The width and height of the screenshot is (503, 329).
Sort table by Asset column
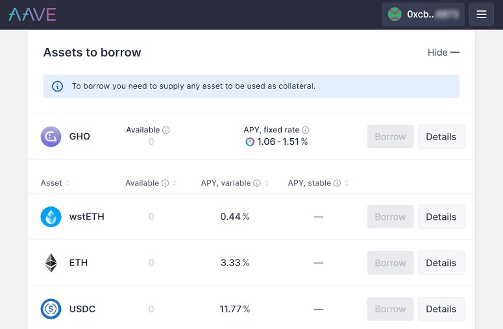pyautogui.click(x=67, y=183)
